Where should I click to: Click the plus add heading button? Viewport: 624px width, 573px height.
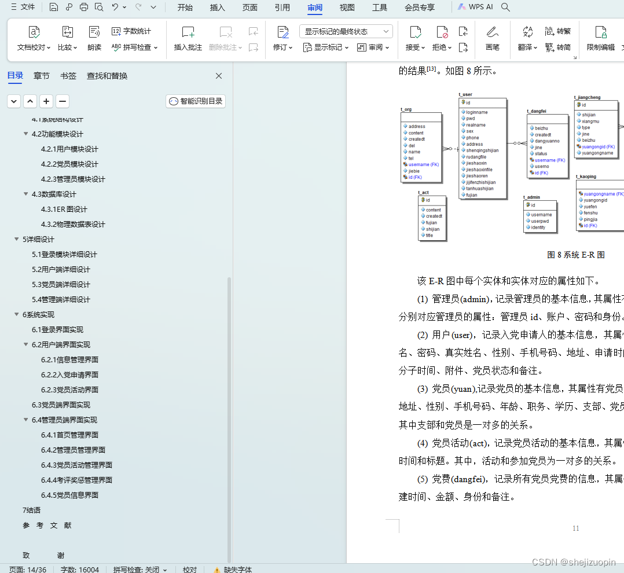(x=46, y=101)
